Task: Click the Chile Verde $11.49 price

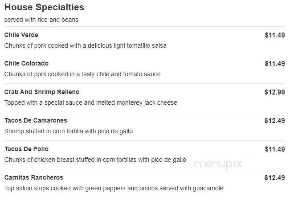Action: tap(275, 35)
